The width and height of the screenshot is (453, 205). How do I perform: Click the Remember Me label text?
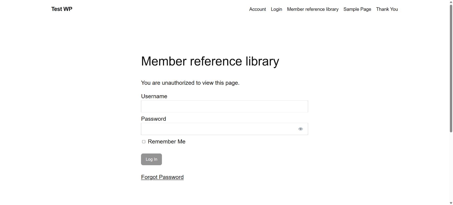(x=167, y=142)
